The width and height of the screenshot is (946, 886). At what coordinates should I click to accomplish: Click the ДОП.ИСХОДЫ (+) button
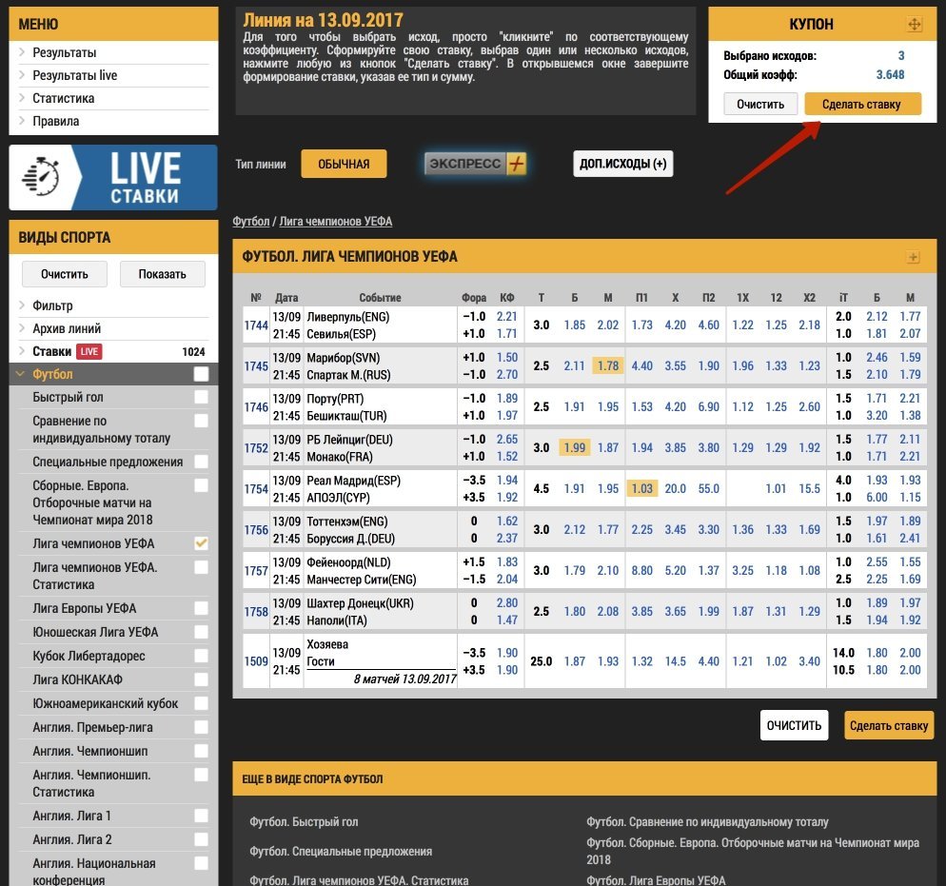(623, 164)
